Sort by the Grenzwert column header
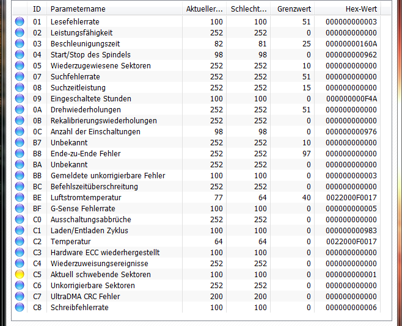 (x=293, y=9)
